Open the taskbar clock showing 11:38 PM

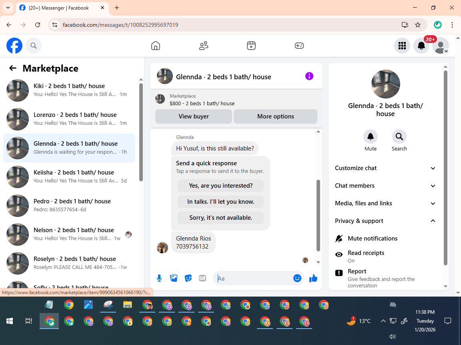[425, 321]
